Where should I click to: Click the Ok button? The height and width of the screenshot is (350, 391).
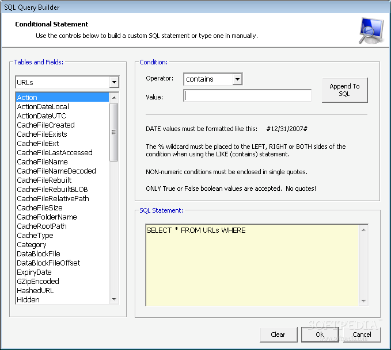[x=320, y=334]
